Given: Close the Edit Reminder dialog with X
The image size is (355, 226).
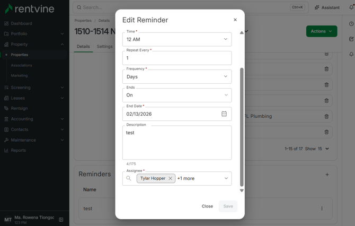Looking at the screenshot, I should (x=235, y=20).
